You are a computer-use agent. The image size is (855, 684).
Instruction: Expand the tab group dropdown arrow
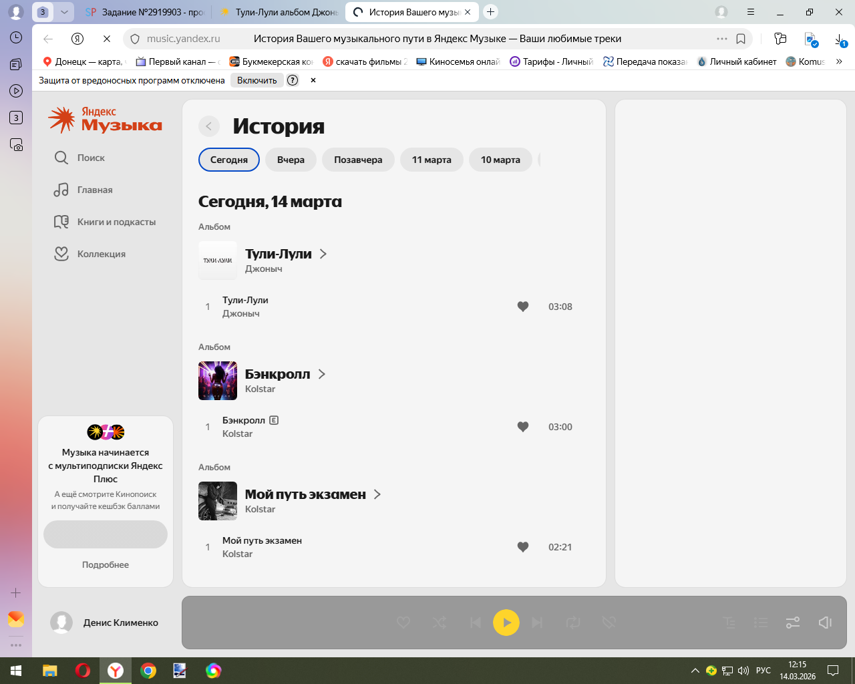(x=64, y=12)
